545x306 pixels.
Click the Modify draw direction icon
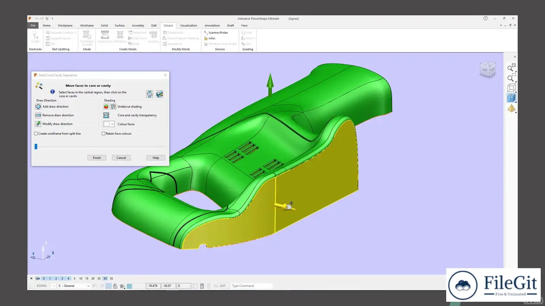pos(38,124)
